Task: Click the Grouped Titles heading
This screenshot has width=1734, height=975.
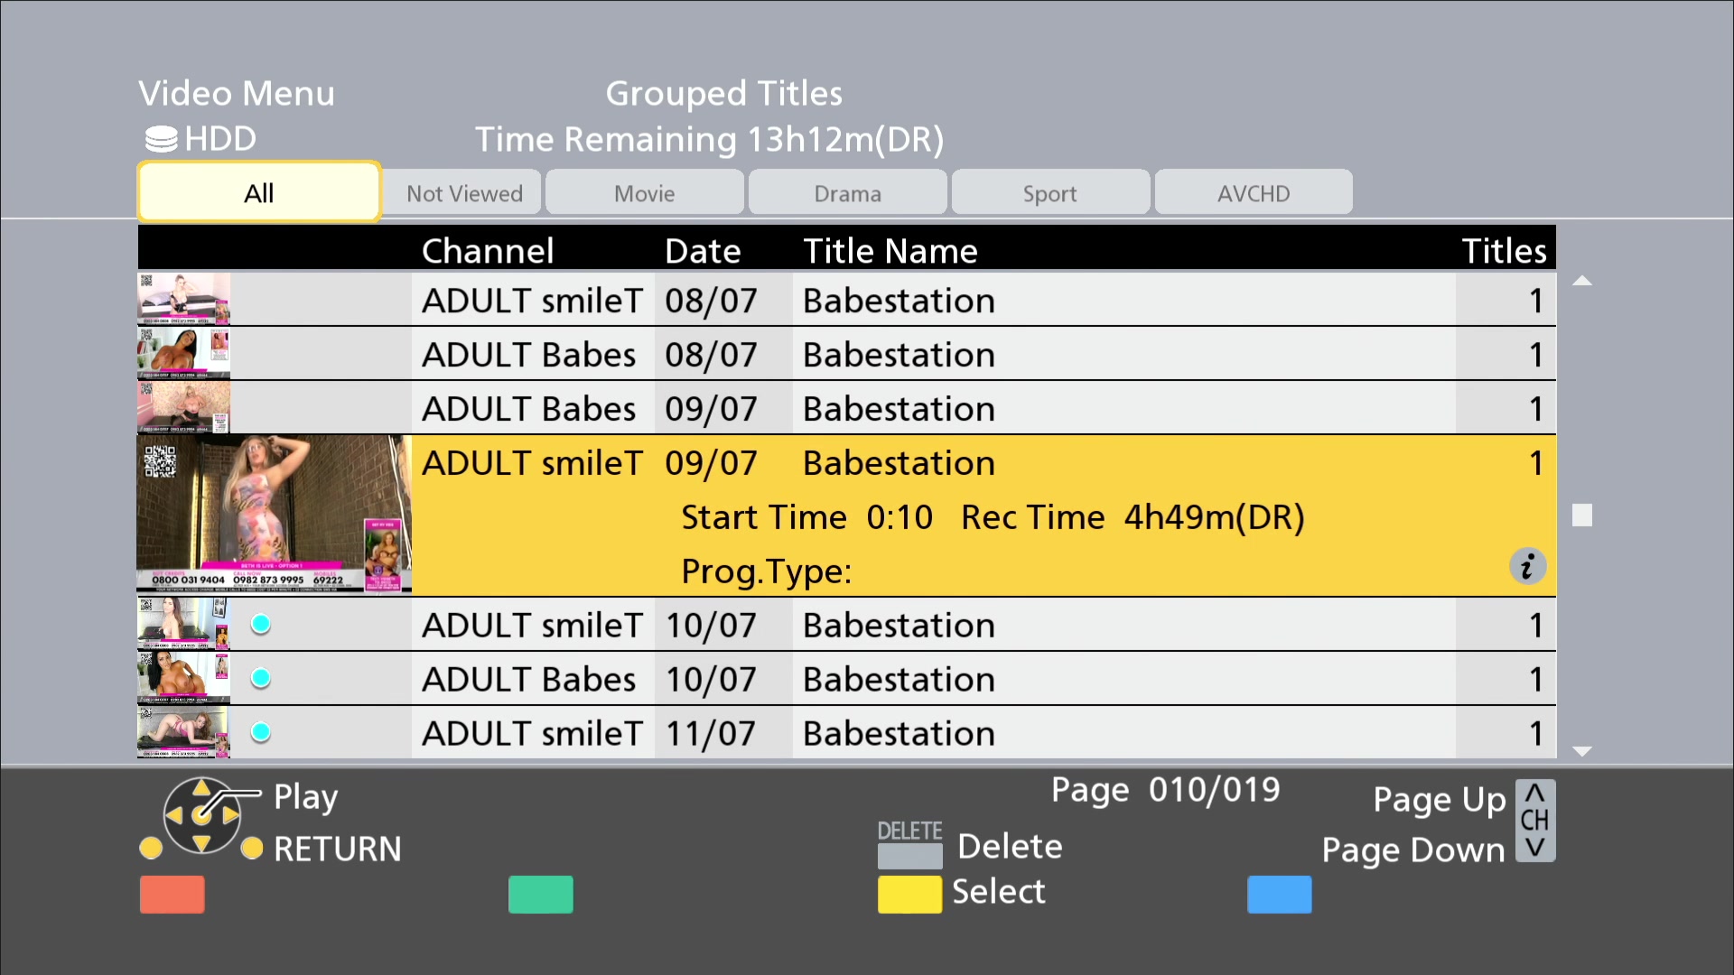Action: coord(724,93)
